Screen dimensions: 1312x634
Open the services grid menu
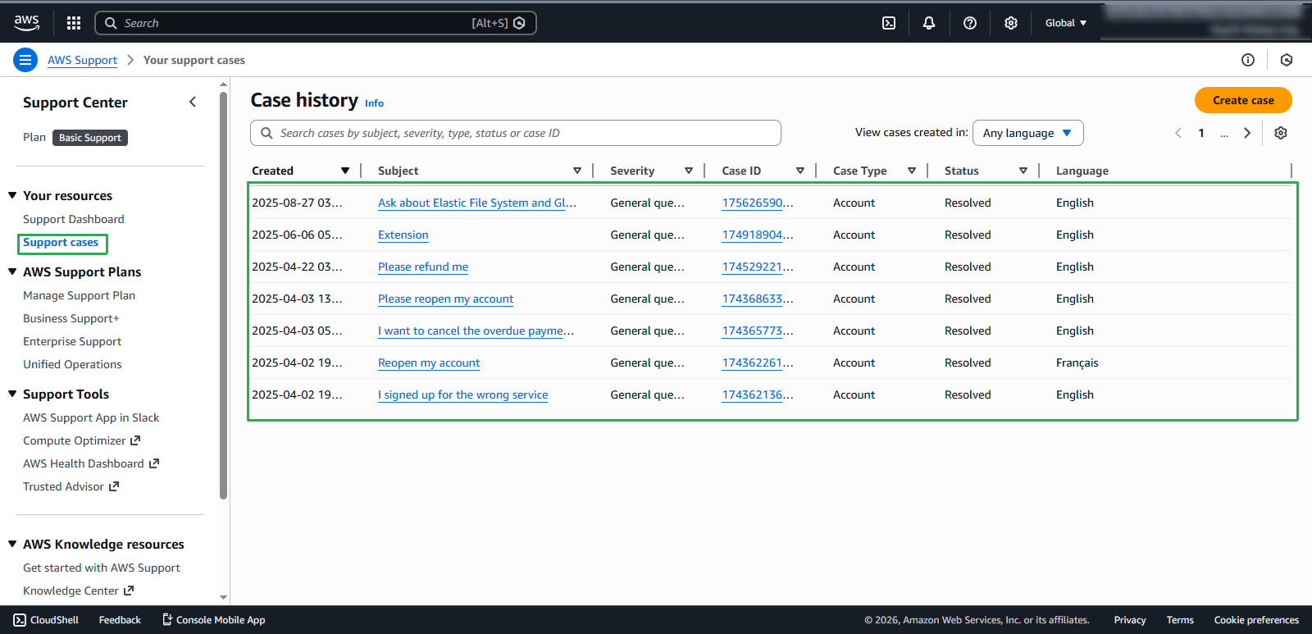(74, 23)
